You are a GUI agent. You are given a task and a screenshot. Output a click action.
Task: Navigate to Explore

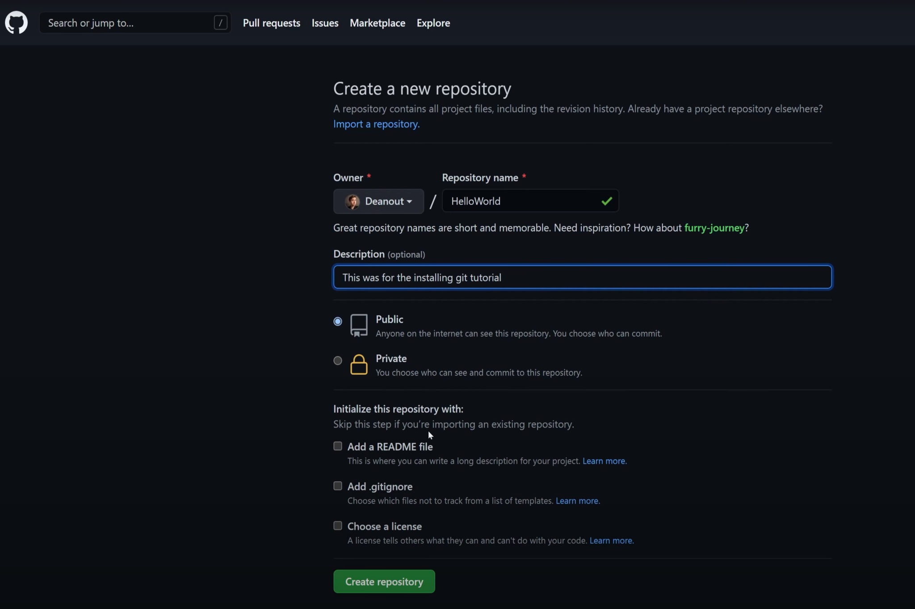[433, 22]
